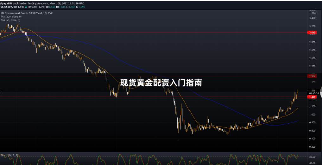
Task: Click the 80.00 stochastic axis label
Action: tap(313, 157)
